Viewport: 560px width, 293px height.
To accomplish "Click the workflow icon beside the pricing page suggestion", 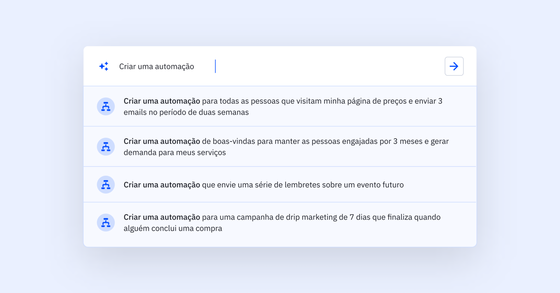I will click(106, 106).
